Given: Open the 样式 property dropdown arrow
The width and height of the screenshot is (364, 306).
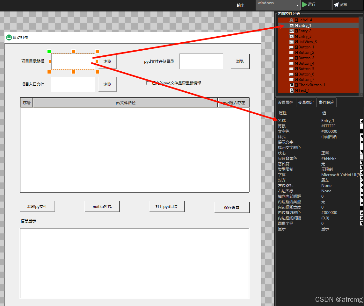Looking at the screenshot, I should tap(361, 137).
